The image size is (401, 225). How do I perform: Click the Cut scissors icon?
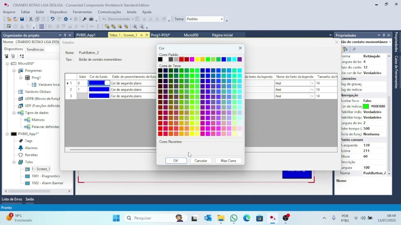click(x=31, y=19)
